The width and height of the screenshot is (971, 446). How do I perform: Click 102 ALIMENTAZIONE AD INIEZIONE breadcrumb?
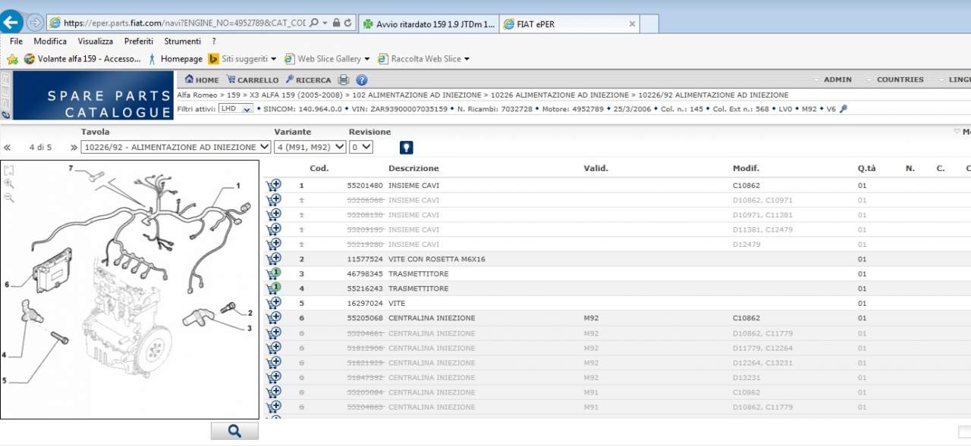(416, 95)
